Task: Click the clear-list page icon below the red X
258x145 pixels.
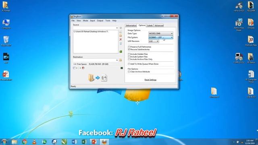Action: (x=121, y=43)
